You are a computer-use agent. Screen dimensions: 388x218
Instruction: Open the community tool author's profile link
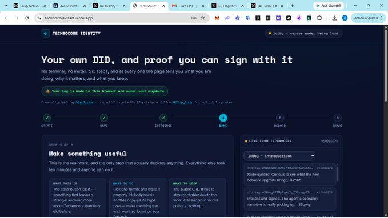pos(84,102)
